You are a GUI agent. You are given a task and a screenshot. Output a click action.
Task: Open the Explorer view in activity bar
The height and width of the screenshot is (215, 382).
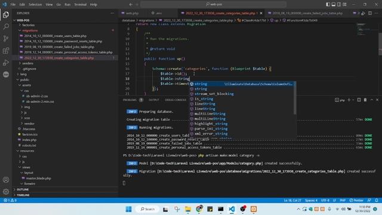pos(6,14)
